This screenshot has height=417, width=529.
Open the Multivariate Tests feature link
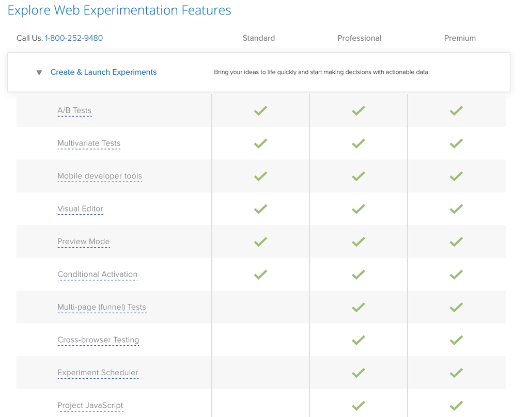click(89, 143)
